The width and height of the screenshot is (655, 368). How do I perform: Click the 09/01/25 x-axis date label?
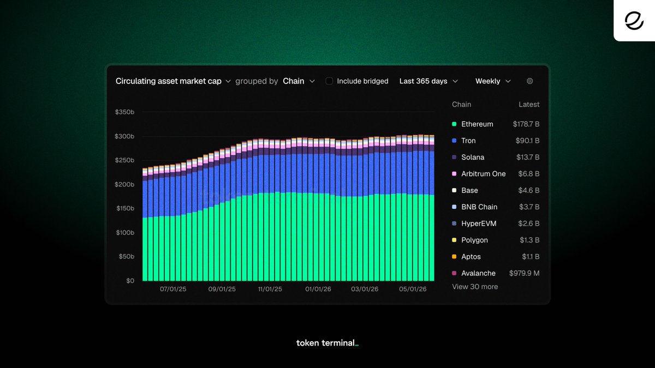222,289
